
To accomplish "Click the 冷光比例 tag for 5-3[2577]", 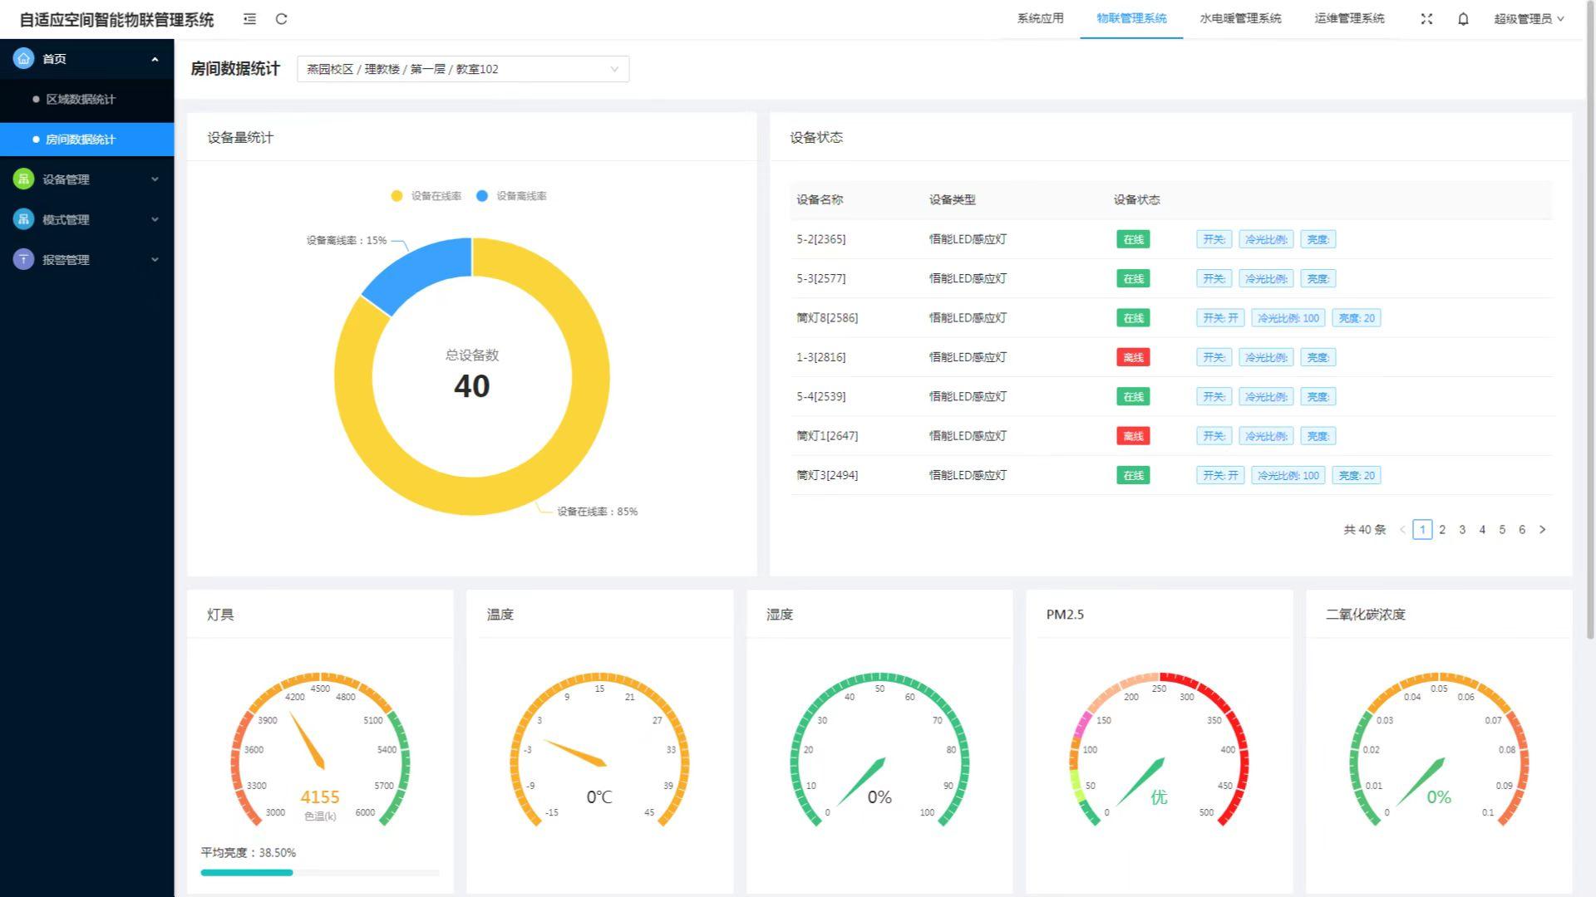I will click(1266, 279).
